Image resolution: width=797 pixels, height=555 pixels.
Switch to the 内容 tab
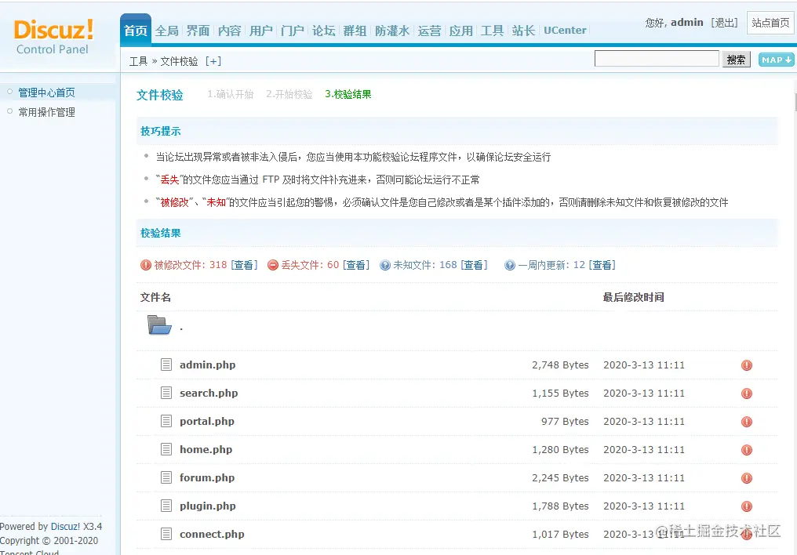point(229,31)
